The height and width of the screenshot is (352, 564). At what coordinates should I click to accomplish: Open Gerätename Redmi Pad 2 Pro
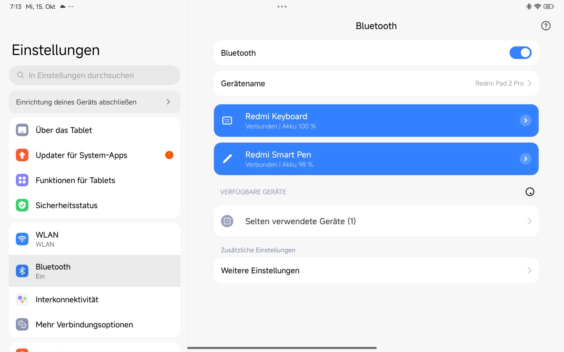(376, 84)
